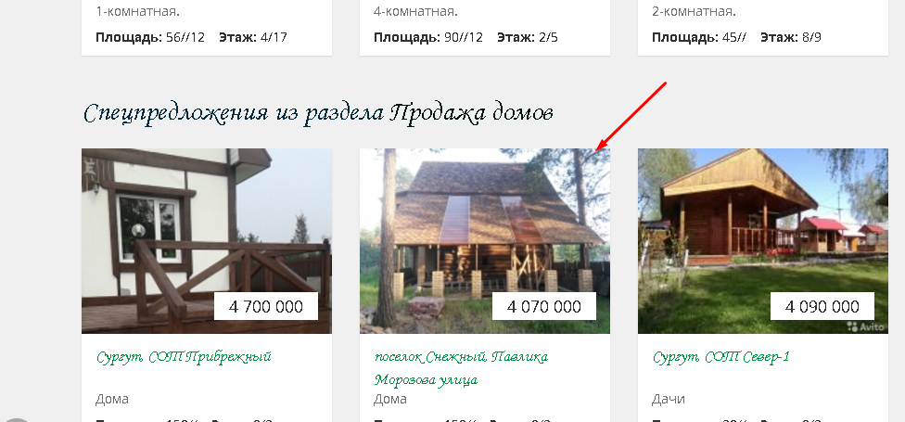This screenshot has height=422, width=905.
Task: Click the Площадь 56//12 details text
Action: tap(150, 38)
